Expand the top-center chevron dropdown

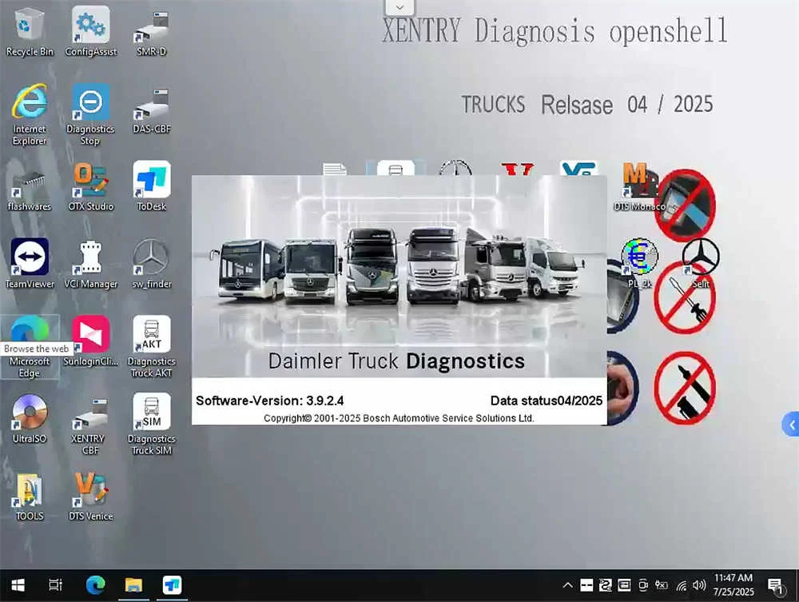(399, 7)
